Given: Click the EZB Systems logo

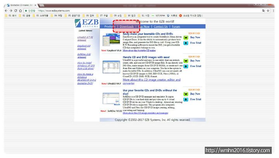Looking at the screenshot, I should (x=87, y=23).
